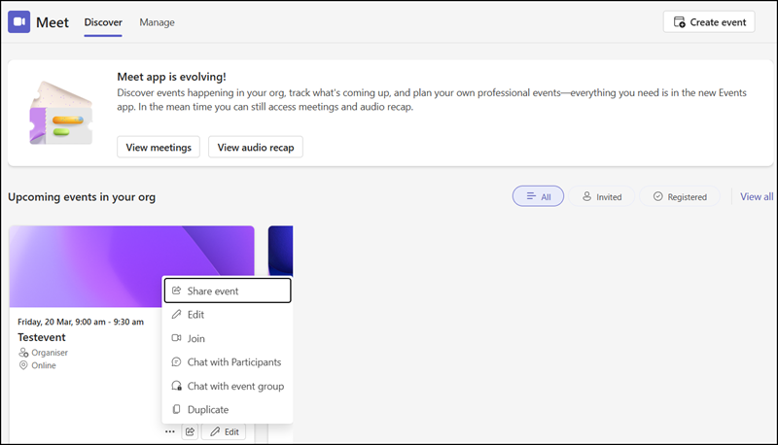778x445 pixels.
Task: Click the share icon at the card bottom
Action: click(191, 431)
